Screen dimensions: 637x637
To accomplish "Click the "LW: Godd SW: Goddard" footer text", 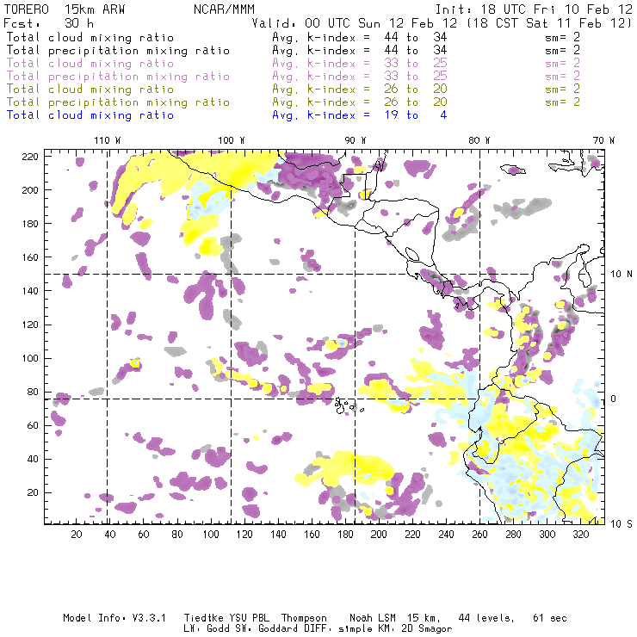I will 238,629.
